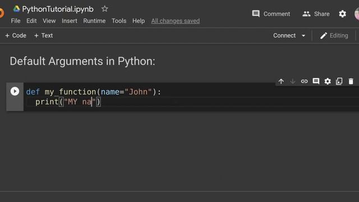Open the Google Drive icon beside title
Screen dimensions: 359x202
pos(16,9)
